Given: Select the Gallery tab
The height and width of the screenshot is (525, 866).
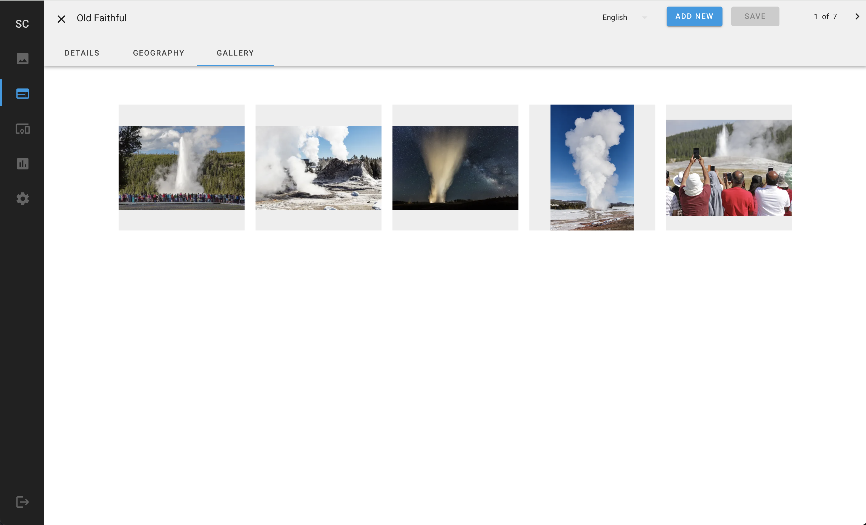Looking at the screenshot, I should [235, 53].
